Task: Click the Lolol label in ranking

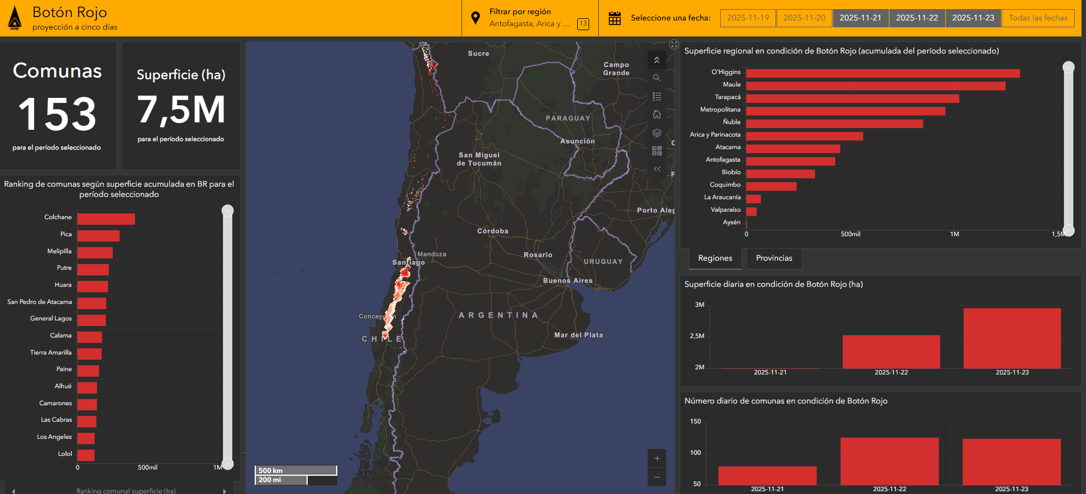Action: [x=65, y=454]
